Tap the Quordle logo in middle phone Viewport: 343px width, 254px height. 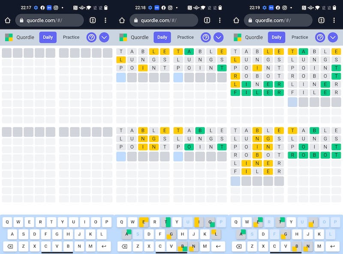(123, 37)
